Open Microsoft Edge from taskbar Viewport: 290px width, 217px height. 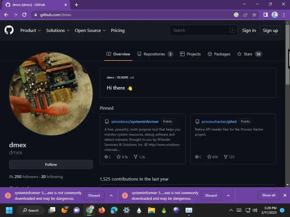[x=114, y=210]
